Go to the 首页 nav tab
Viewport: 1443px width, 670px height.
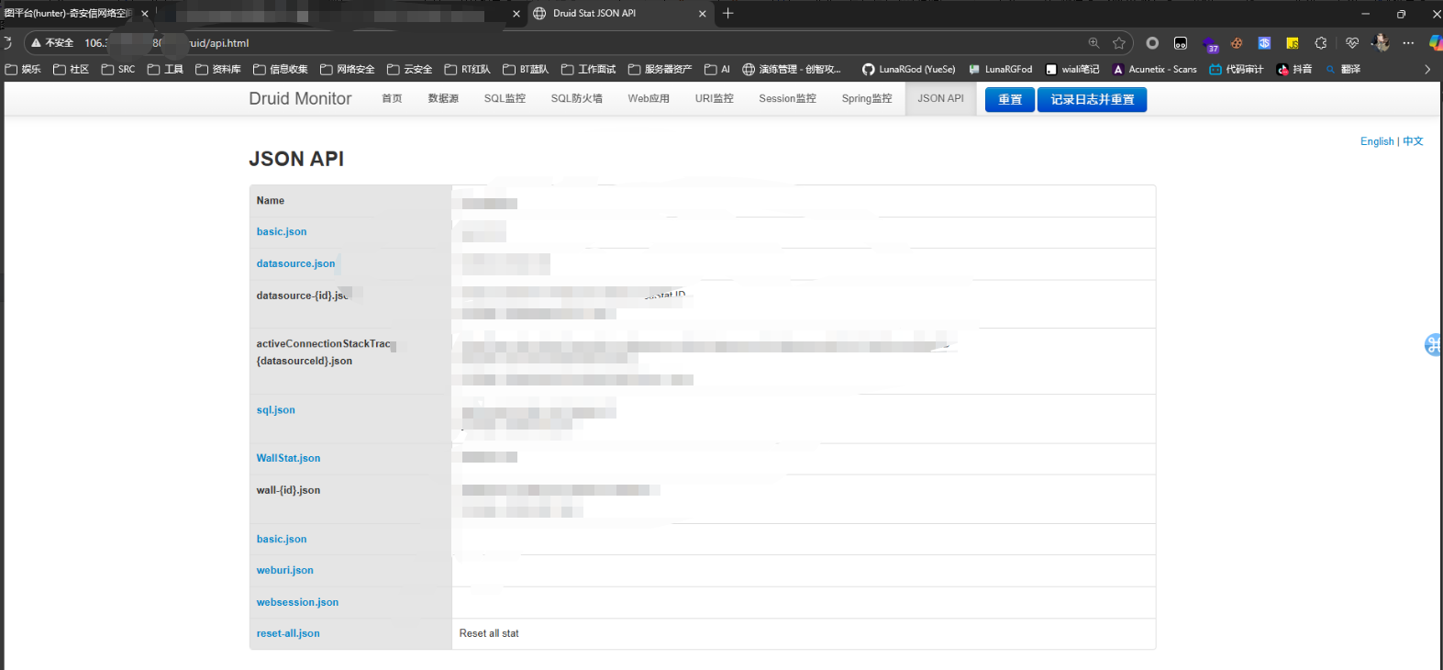[x=392, y=98]
